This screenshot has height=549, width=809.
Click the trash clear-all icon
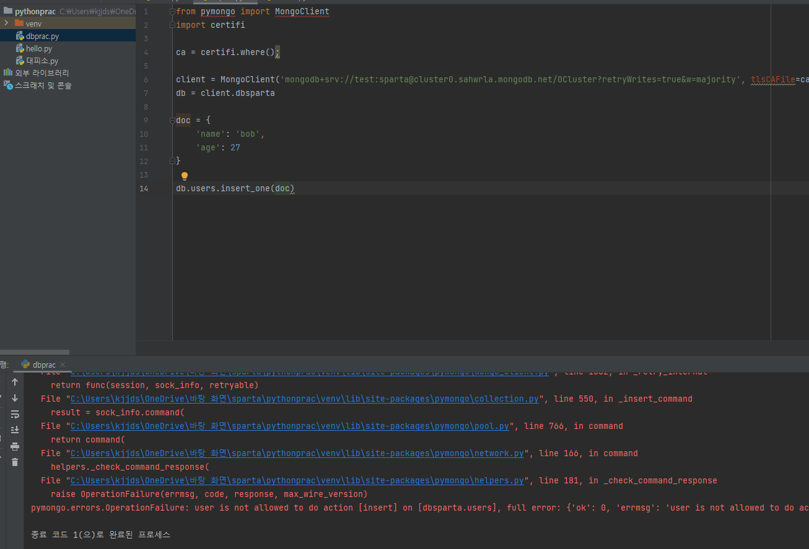(15, 462)
